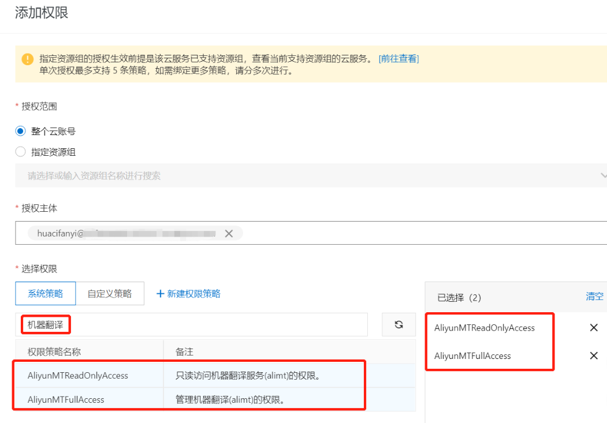Select AliyunMTFullAccess row in policy table
Viewport: 607px width, 423px height.
(66, 399)
